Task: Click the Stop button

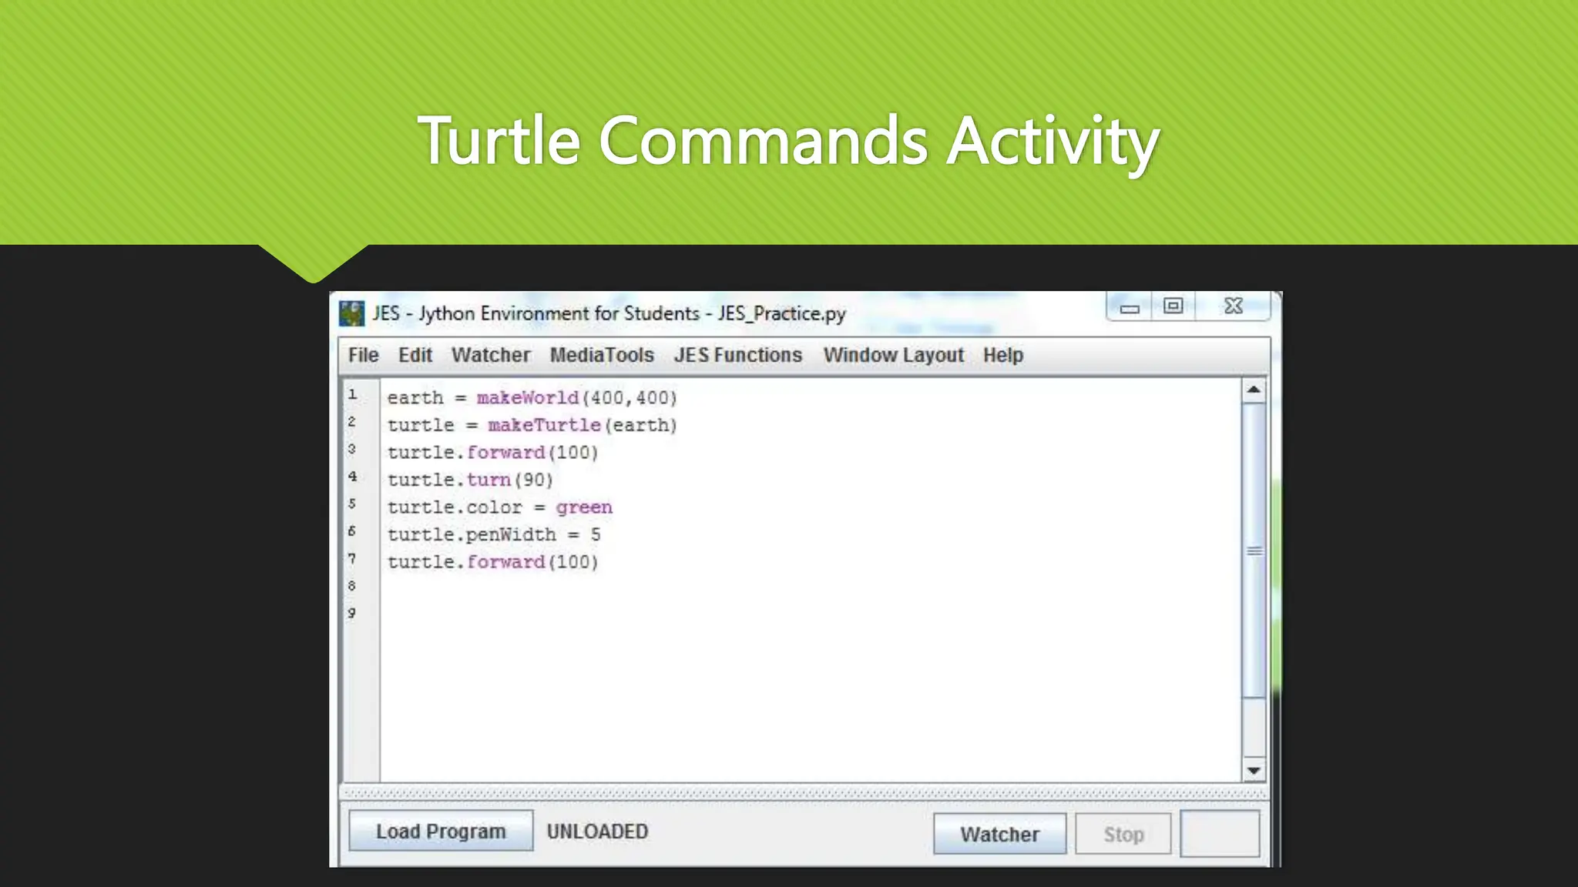Action: pyautogui.click(x=1123, y=834)
